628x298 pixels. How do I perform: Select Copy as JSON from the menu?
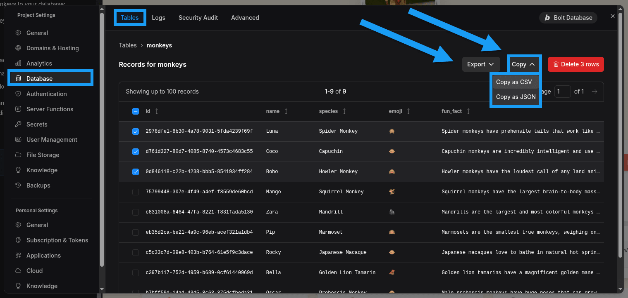click(x=516, y=97)
